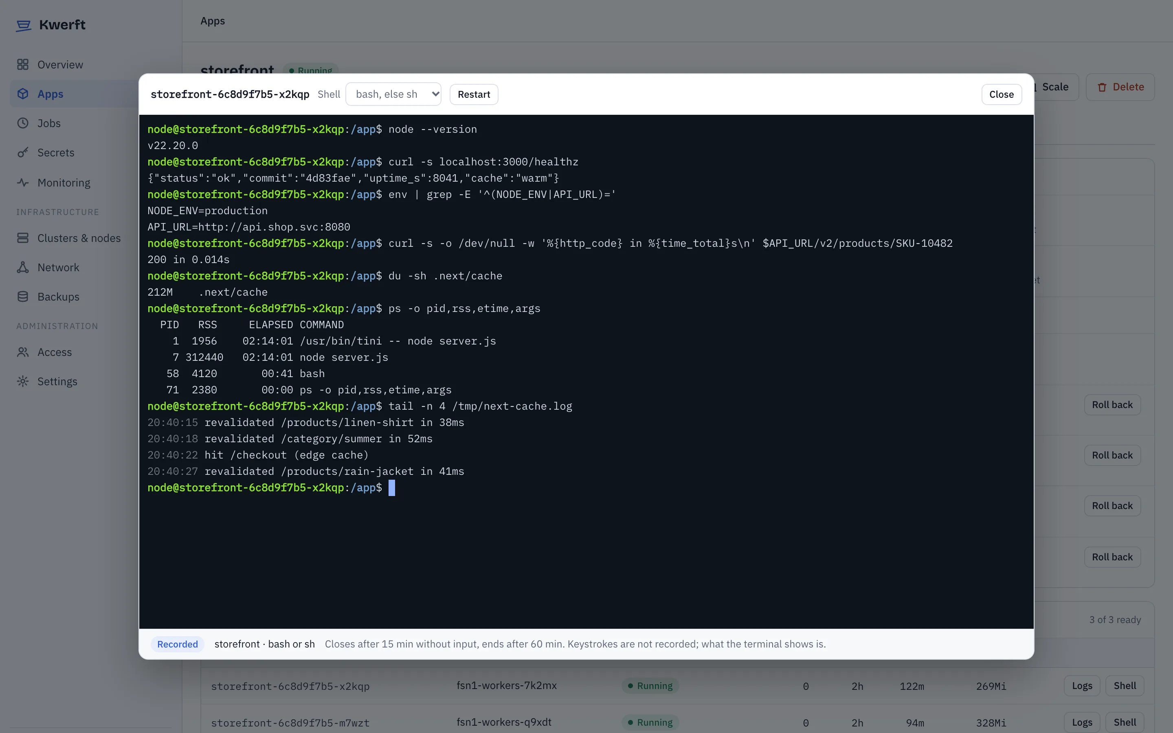Open Logs for storefront-6c8d9f7b5-x2kqp
This screenshot has height=733, width=1173.
(1082, 685)
